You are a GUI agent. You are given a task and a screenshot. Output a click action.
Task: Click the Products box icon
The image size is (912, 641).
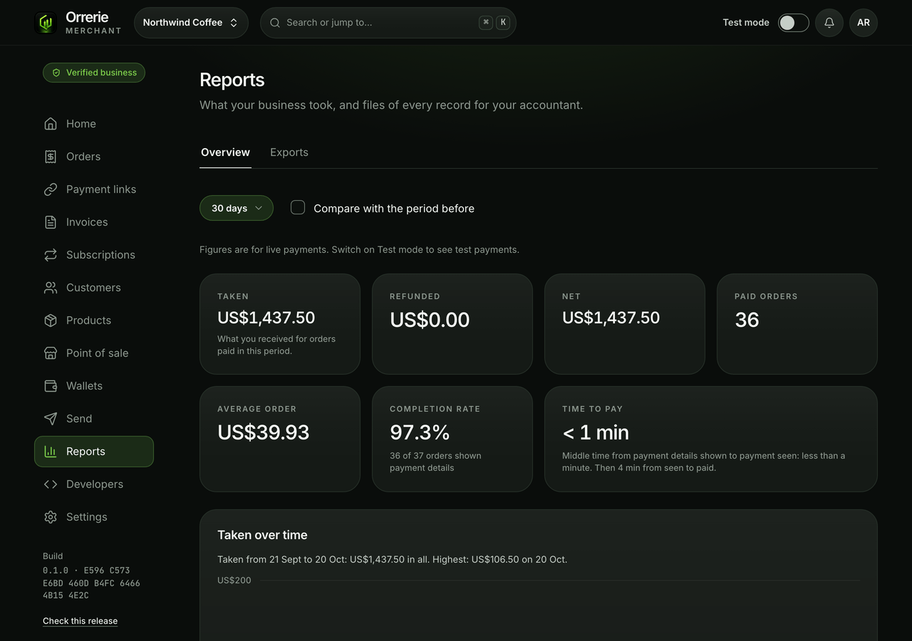[x=51, y=320]
